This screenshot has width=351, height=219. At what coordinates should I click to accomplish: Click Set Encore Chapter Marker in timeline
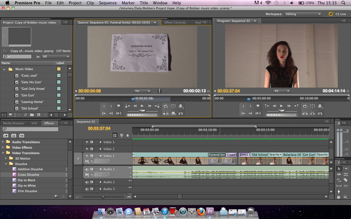121,135
